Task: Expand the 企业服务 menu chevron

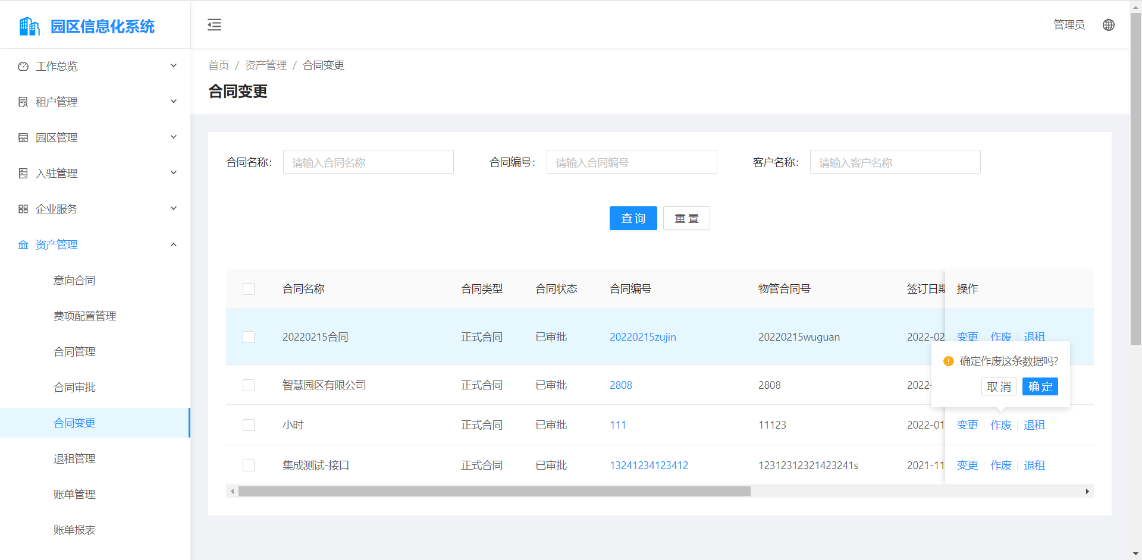Action: (174, 209)
